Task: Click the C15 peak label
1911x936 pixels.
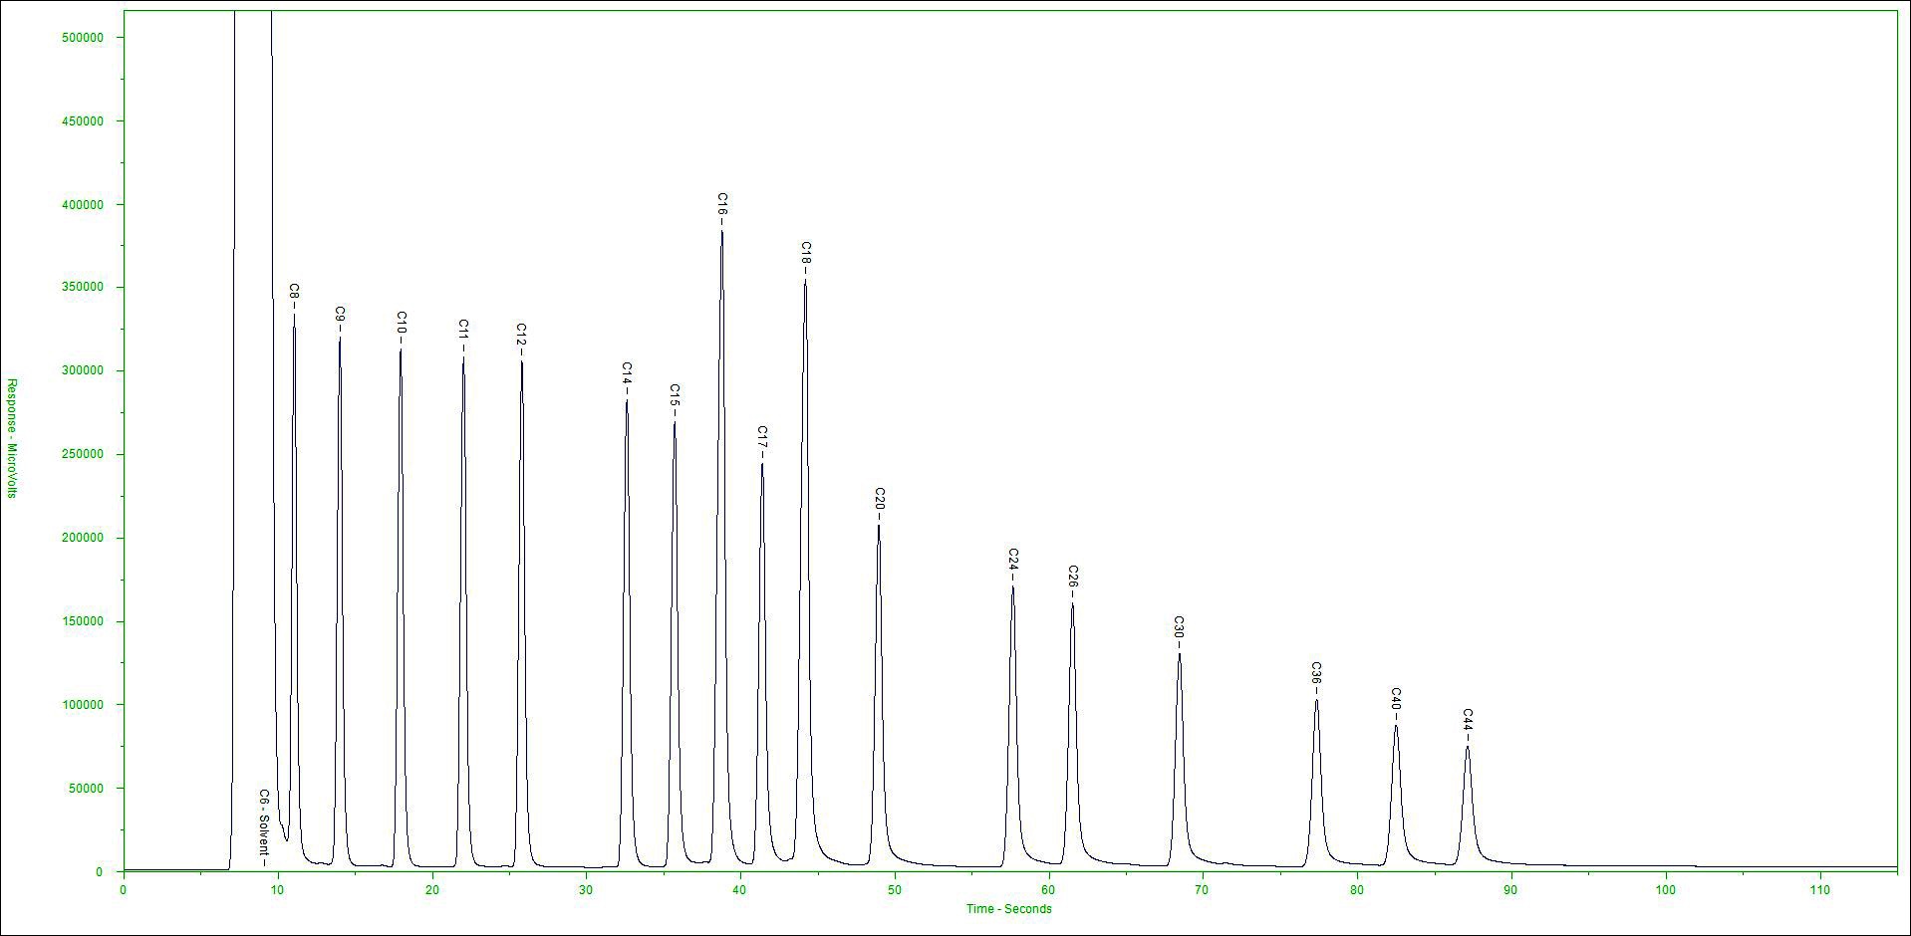Action: click(x=675, y=395)
